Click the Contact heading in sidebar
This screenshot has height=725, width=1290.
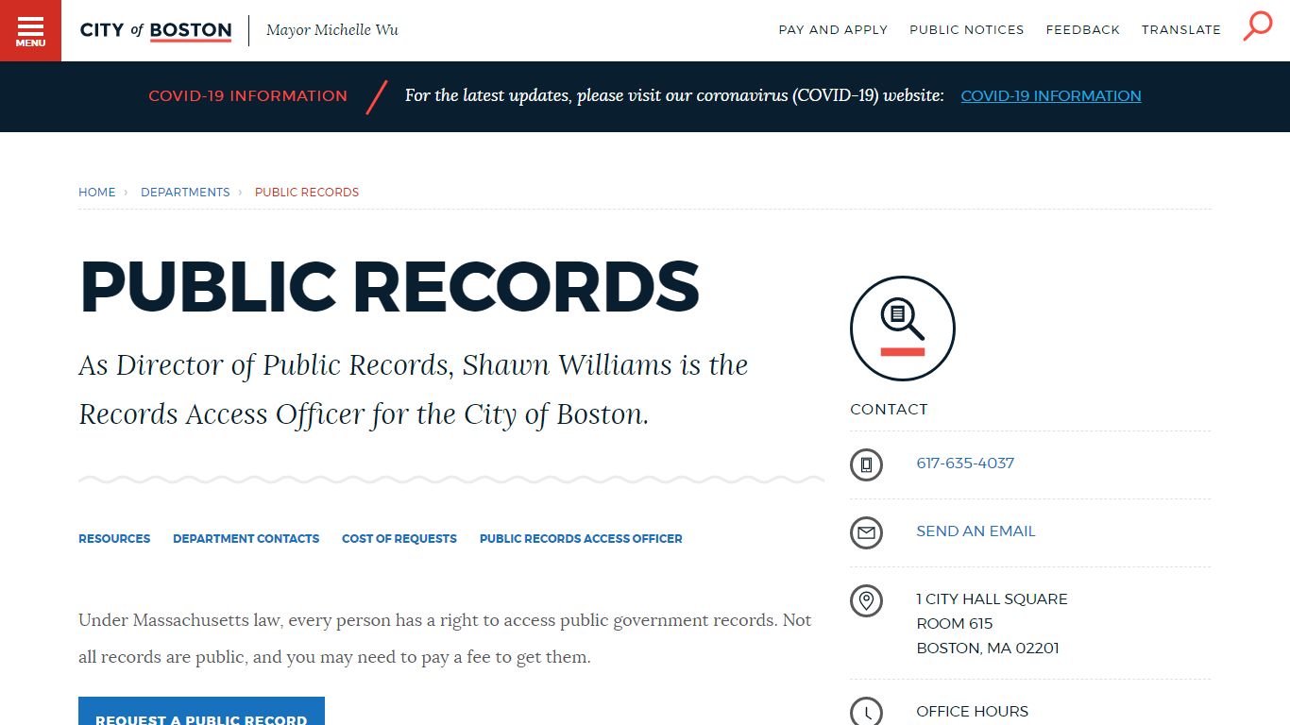pos(889,409)
